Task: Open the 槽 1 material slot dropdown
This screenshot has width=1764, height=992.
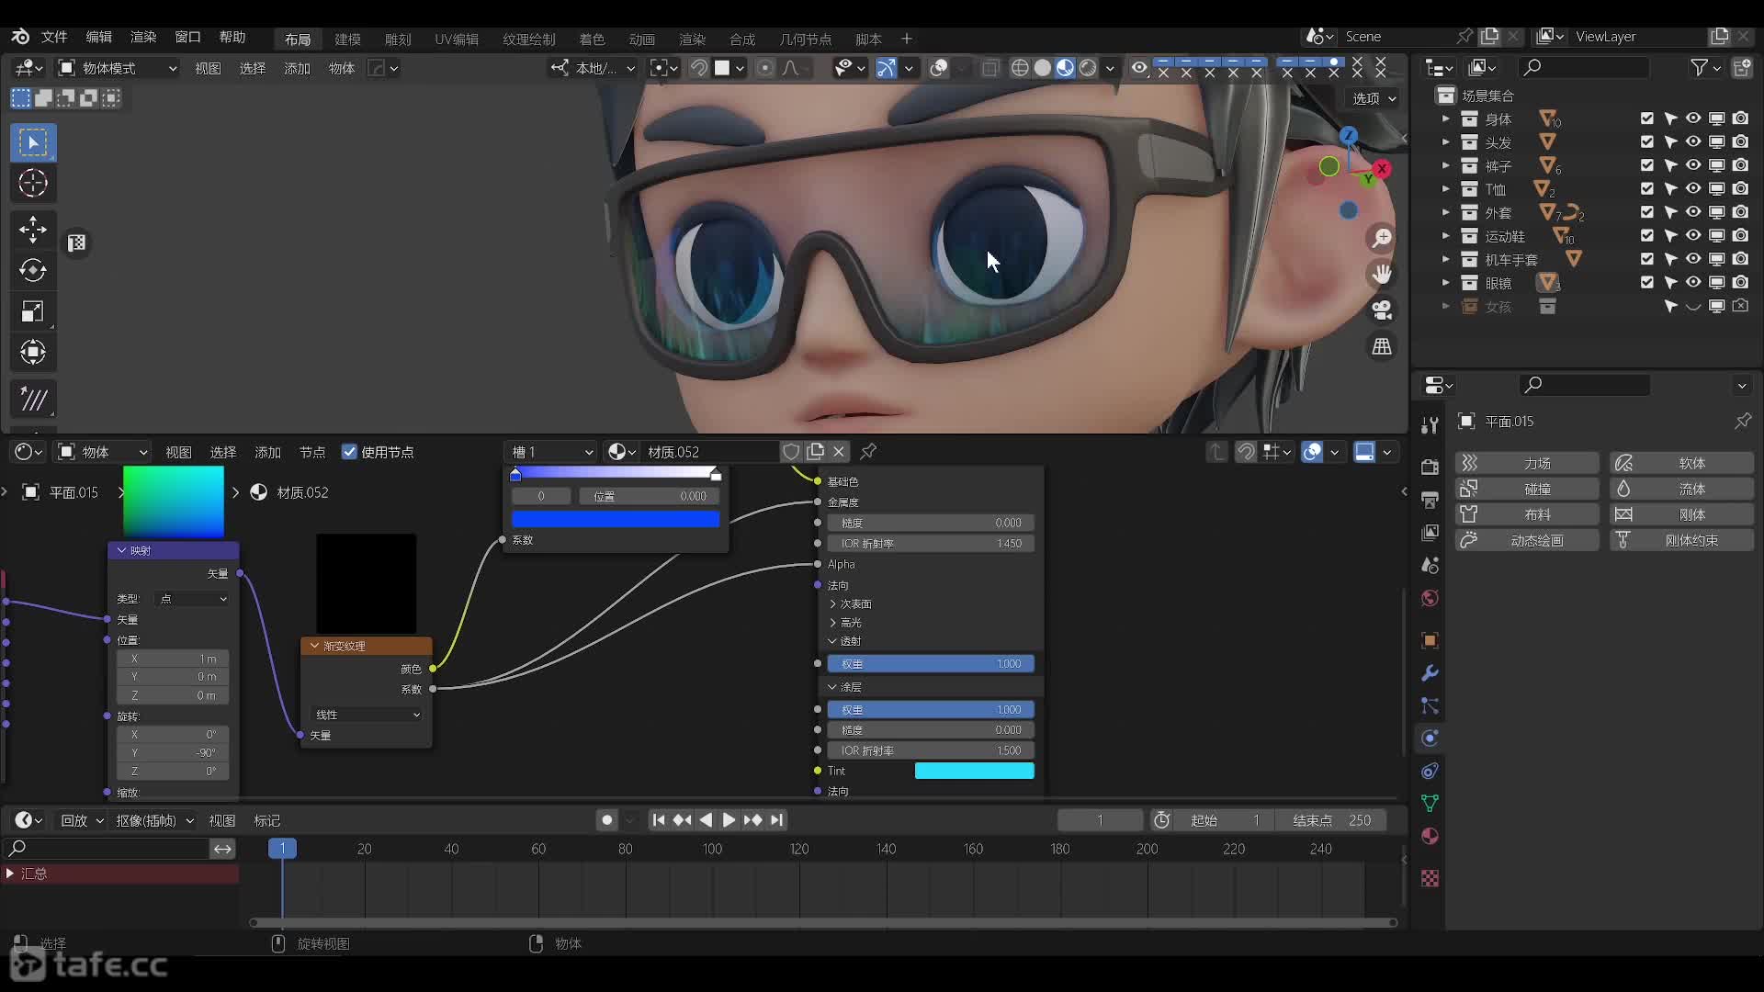Action: (x=552, y=452)
